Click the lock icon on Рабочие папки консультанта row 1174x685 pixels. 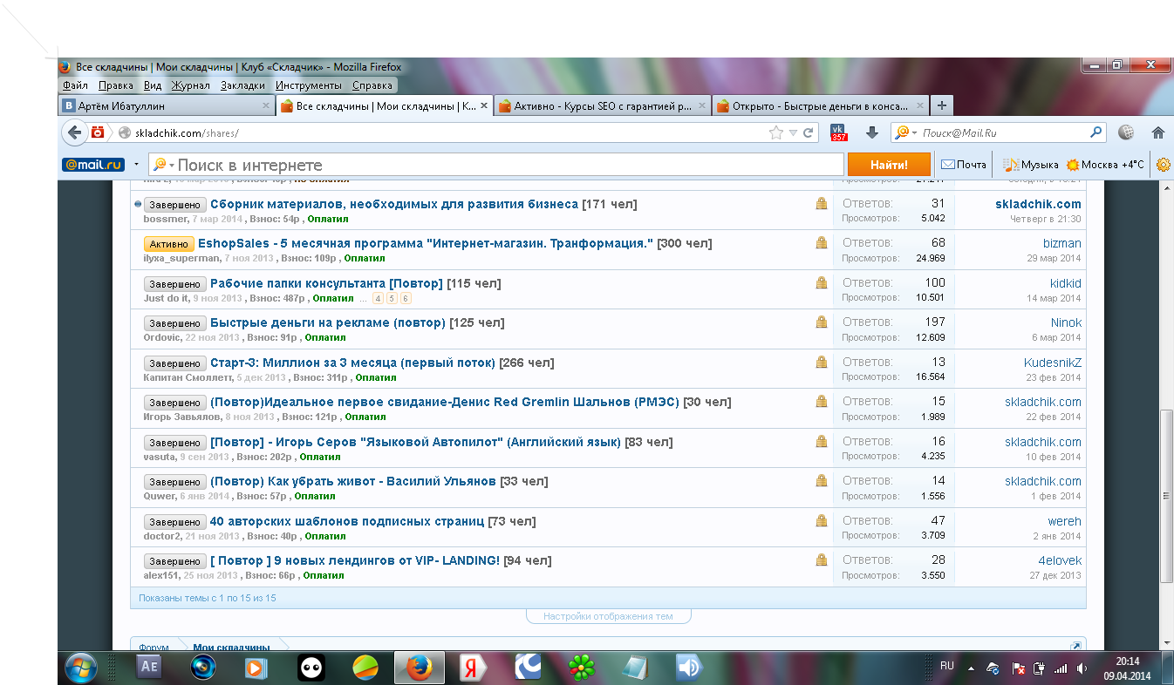click(821, 283)
